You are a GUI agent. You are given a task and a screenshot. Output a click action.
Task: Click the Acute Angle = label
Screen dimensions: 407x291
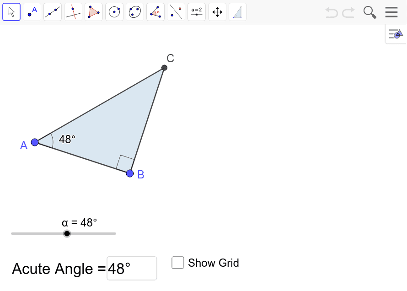(x=59, y=269)
